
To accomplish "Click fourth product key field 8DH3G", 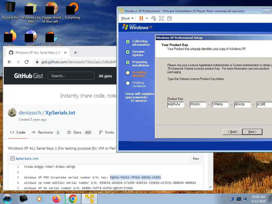I will (x=243, y=104).
